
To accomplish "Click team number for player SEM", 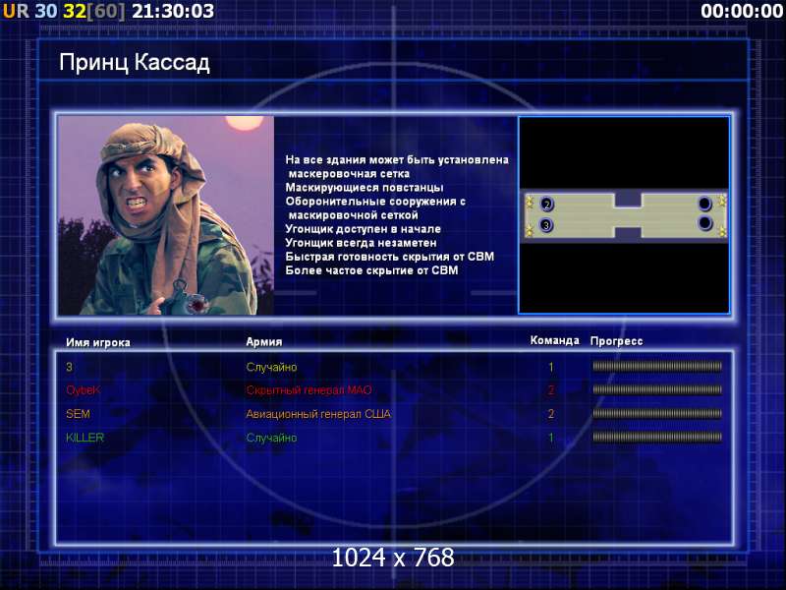I will point(551,414).
